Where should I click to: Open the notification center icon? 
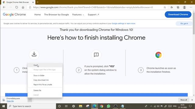coord(190,106)
